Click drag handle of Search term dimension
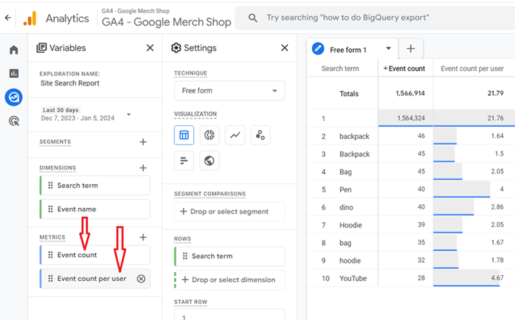515x320 pixels. pos(50,186)
